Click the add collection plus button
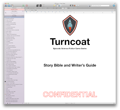The height and width of the screenshot is (110, 120). [22, 8]
